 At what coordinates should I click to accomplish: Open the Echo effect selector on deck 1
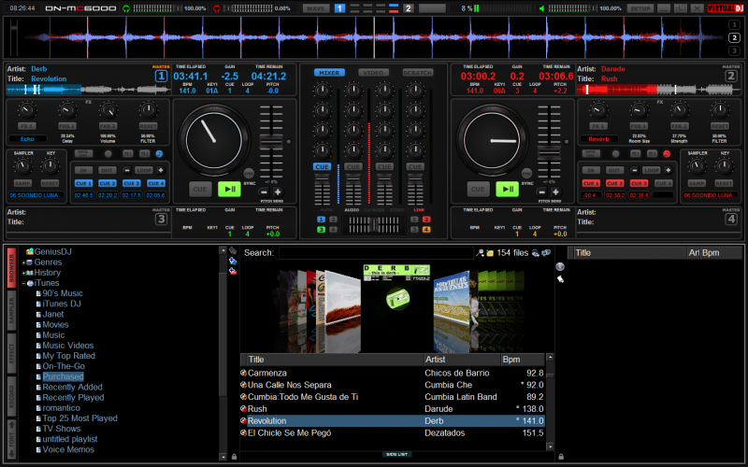[x=28, y=139]
